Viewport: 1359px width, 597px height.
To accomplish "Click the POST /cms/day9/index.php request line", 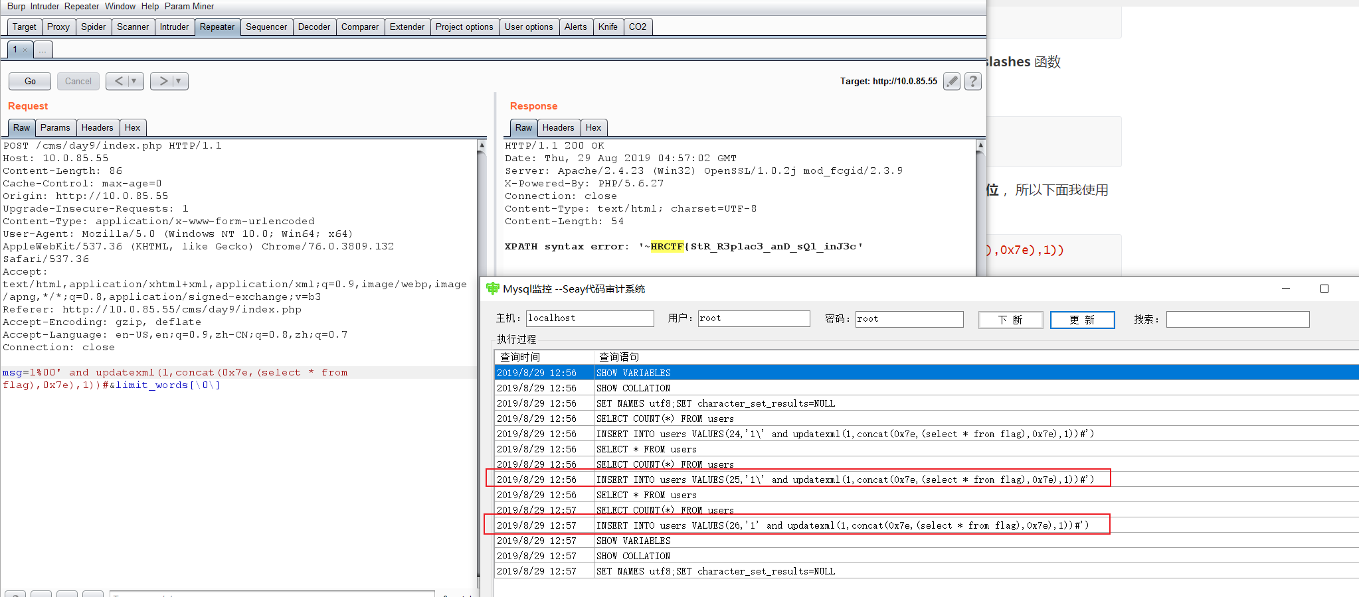I will pyautogui.click(x=112, y=146).
